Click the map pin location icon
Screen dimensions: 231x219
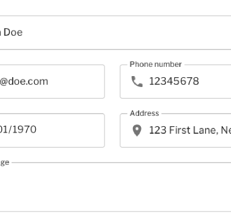click(137, 130)
